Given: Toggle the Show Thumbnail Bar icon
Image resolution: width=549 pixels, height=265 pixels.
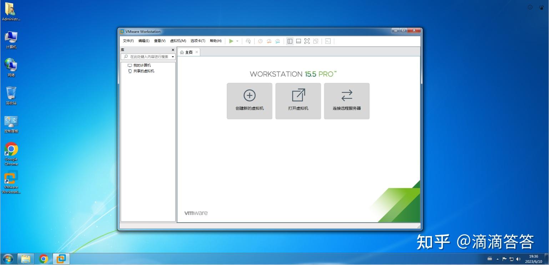Looking at the screenshot, I should tap(298, 41).
